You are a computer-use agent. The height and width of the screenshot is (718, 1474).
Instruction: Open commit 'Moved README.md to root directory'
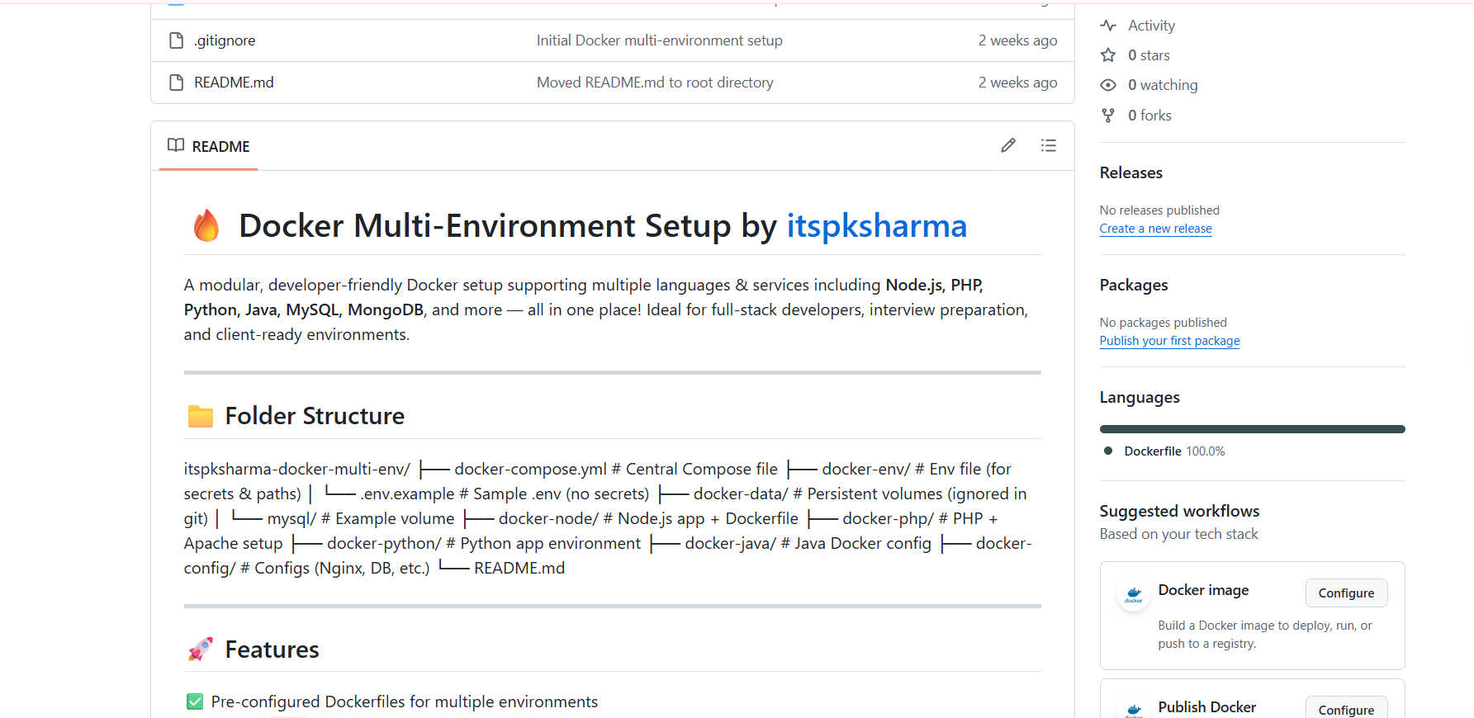[x=654, y=82]
